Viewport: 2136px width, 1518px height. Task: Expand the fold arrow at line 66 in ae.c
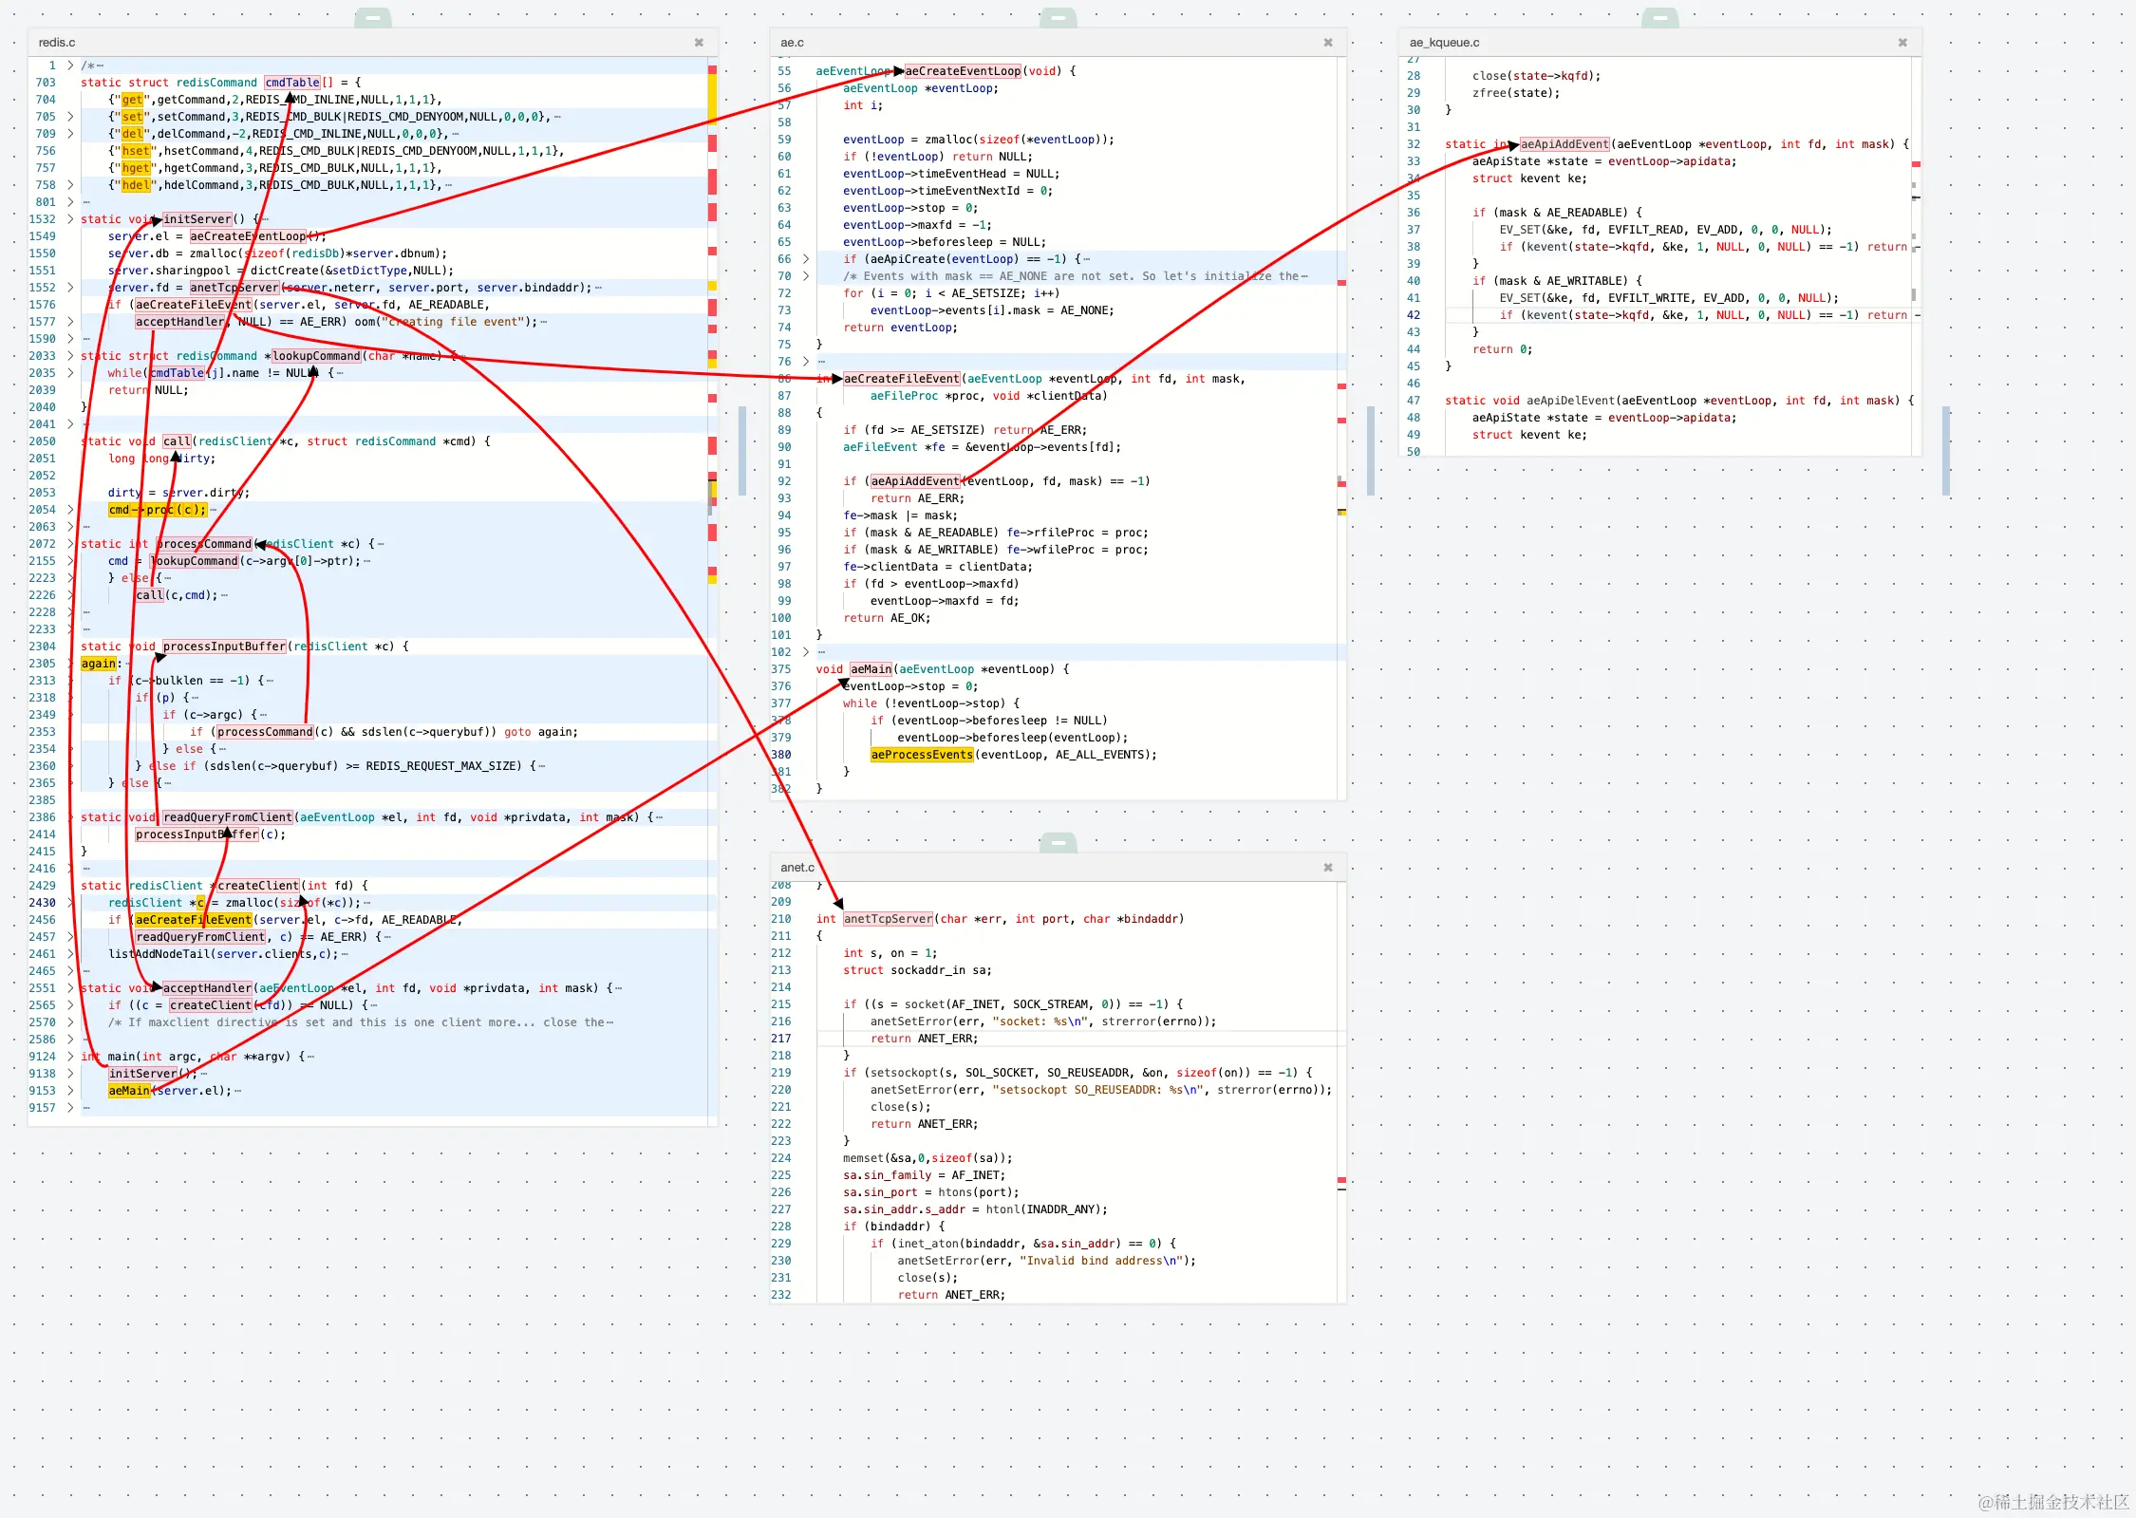coord(805,258)
